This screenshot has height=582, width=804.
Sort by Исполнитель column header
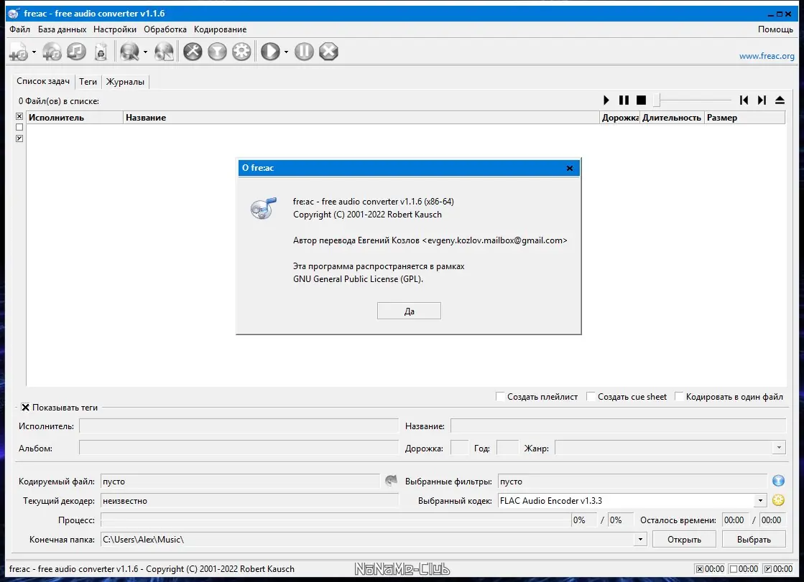point(75,117)
